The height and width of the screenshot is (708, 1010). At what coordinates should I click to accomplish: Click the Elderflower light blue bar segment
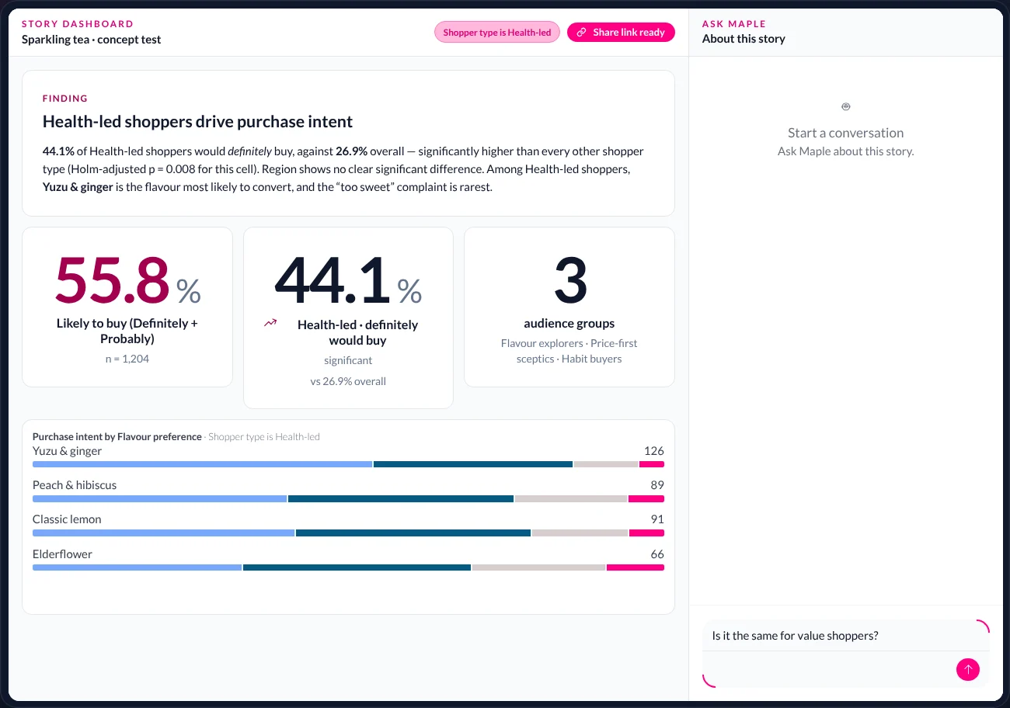(138, 567)
